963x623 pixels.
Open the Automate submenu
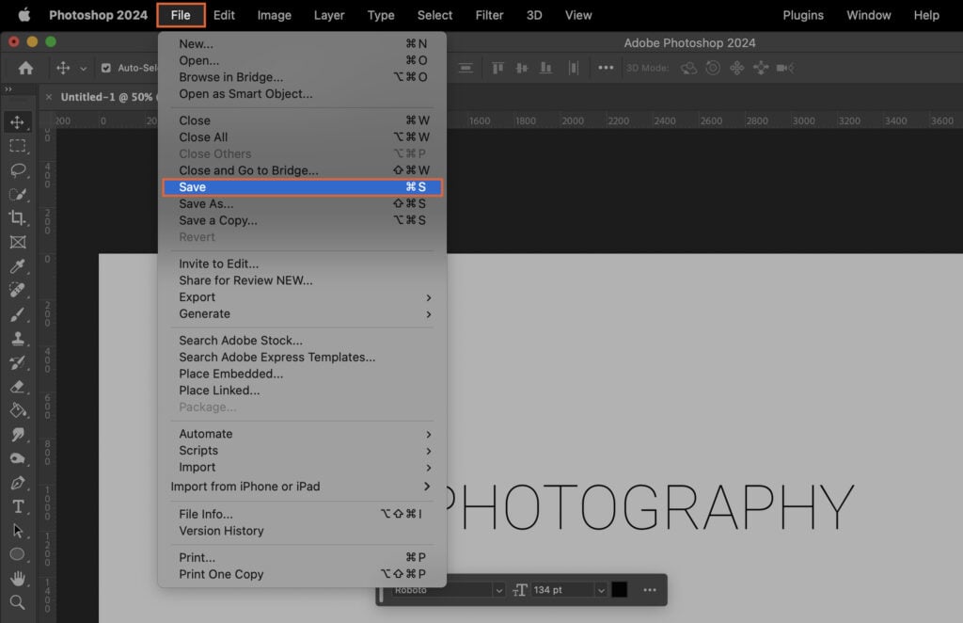click(205, 434)
